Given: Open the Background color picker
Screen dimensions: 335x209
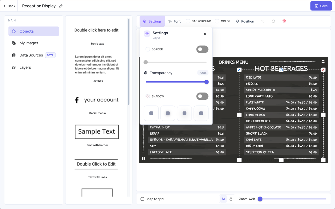Looking at the screenshot, I should point(198,21).
